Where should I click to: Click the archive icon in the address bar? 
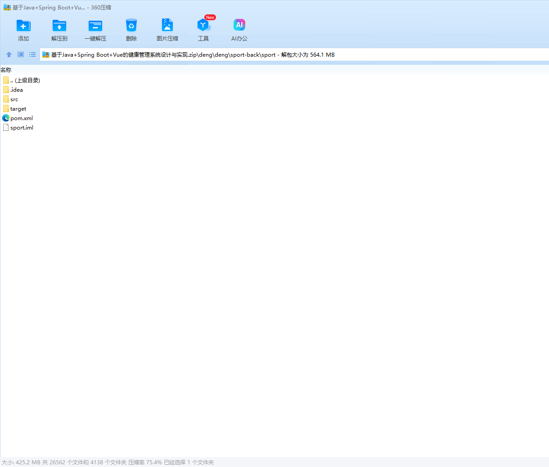45,55
